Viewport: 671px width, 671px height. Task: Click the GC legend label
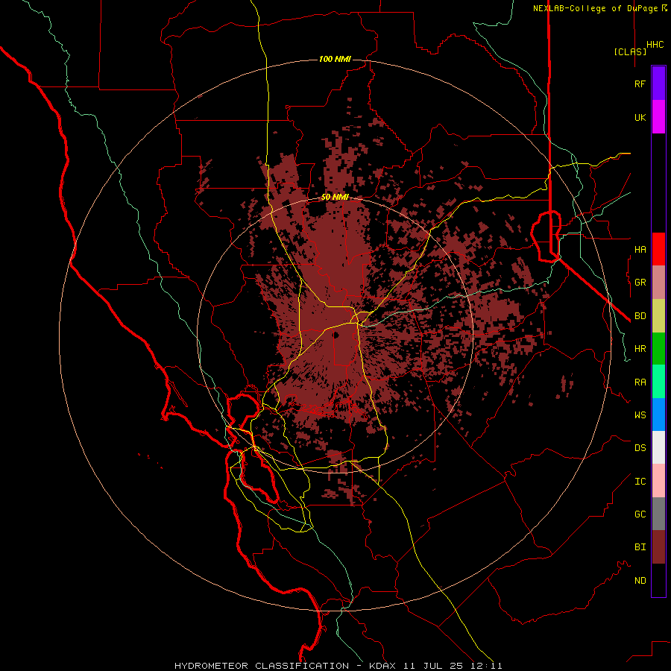[x=640, y=514]
